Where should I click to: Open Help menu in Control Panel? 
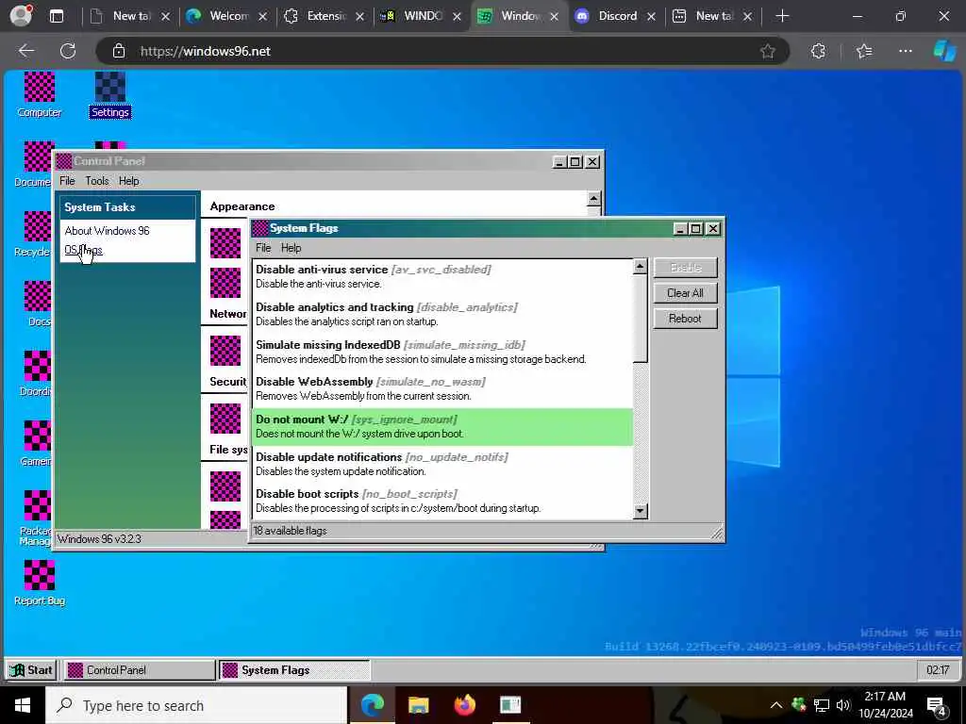click(x=128, y=180)
